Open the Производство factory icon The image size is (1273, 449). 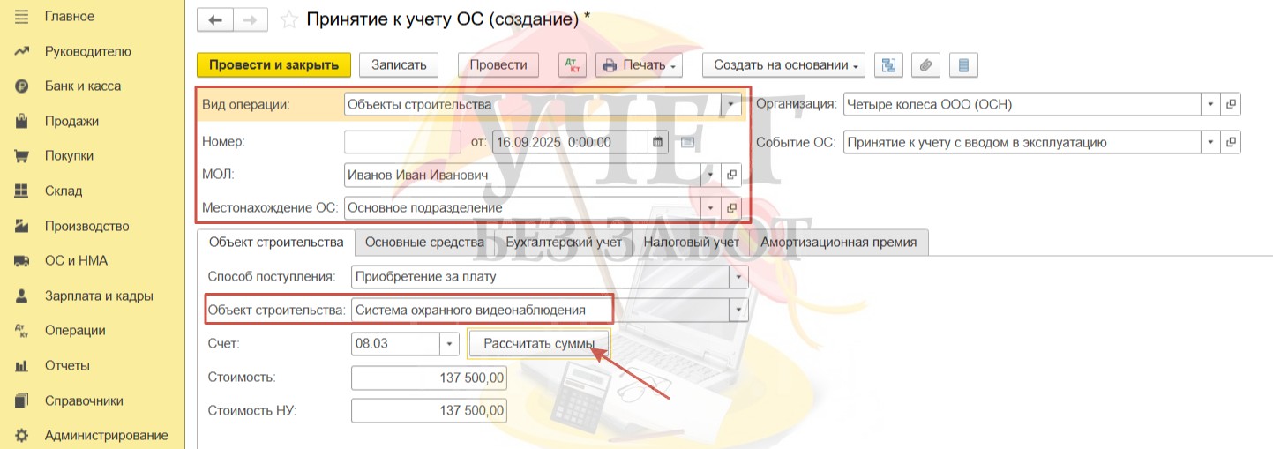(x=22, y=226)
